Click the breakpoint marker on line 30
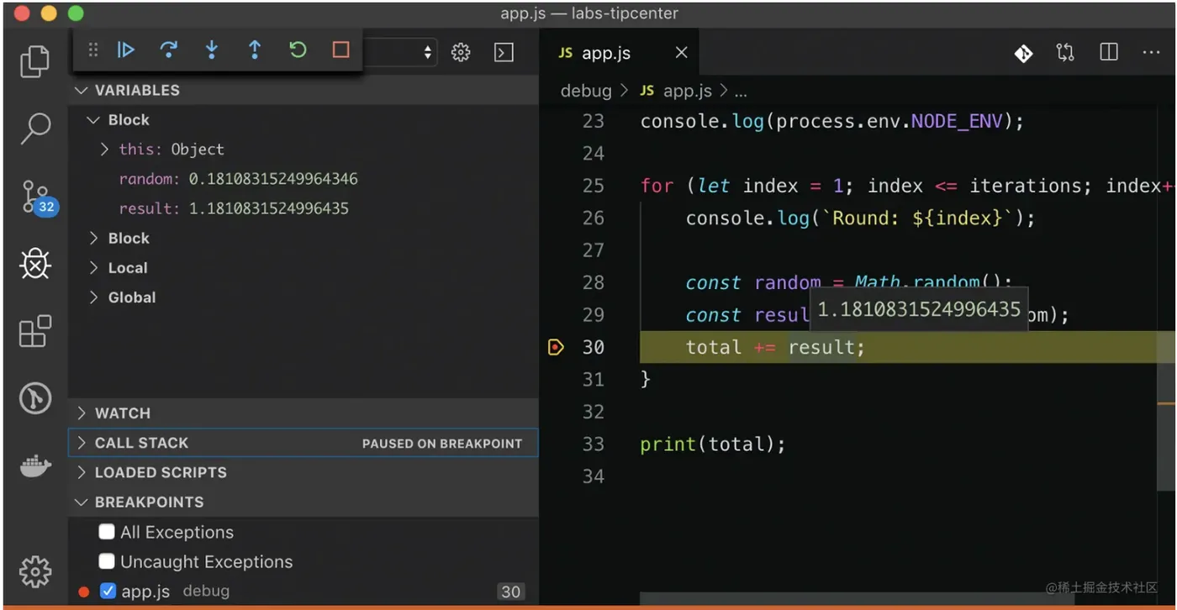The width and height of the screenshot is (1177, 610). pos(556,347)
